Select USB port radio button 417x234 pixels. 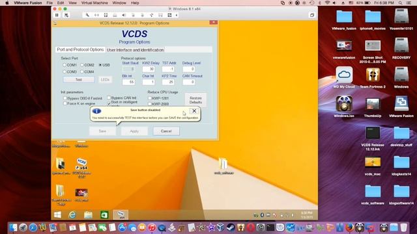tap(100, 65)
